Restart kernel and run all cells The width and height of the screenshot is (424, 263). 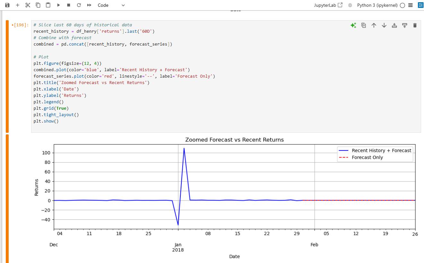click(x=89, y=5)
